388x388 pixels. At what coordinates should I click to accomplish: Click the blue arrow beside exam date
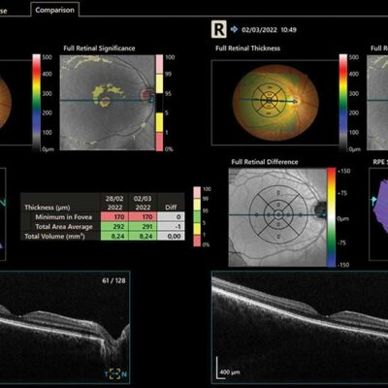click(x=234, y=30)
